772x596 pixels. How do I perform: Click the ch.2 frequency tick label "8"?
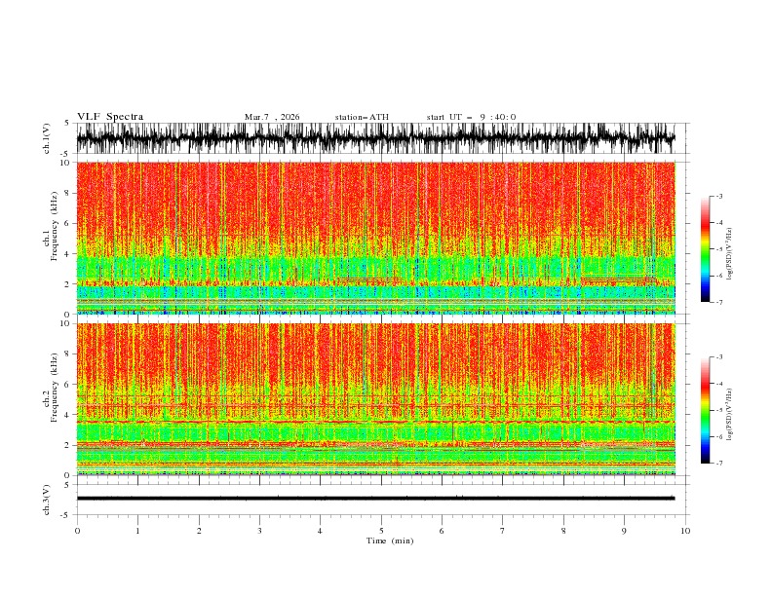pyautogui.click(x=67, y=354)
